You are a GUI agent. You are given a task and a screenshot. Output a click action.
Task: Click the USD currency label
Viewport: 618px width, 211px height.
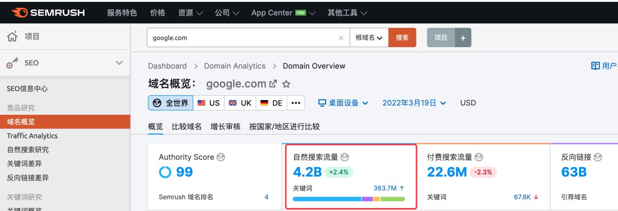tap(468, 103)
